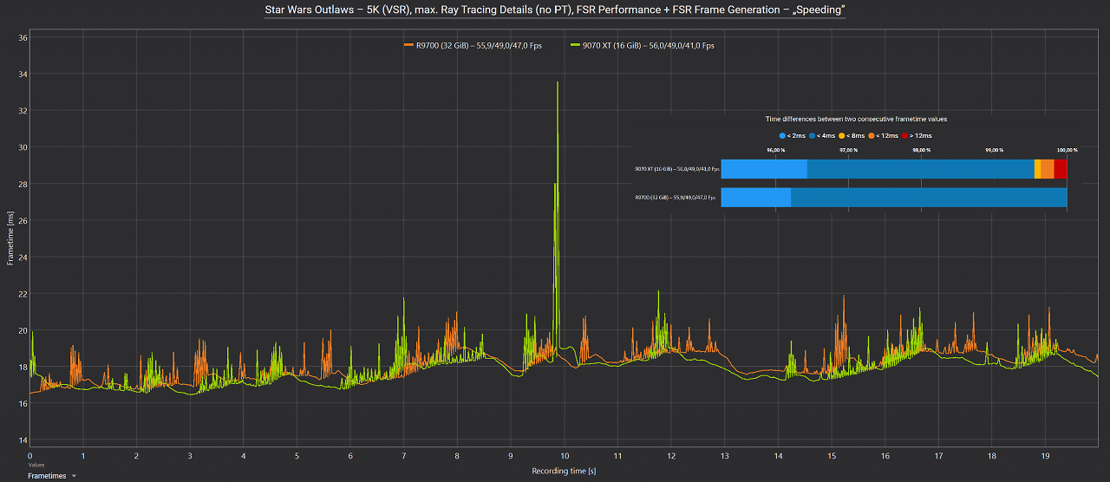Click the 'Frametime [ms]' y-axis label

tap(10, 238)
